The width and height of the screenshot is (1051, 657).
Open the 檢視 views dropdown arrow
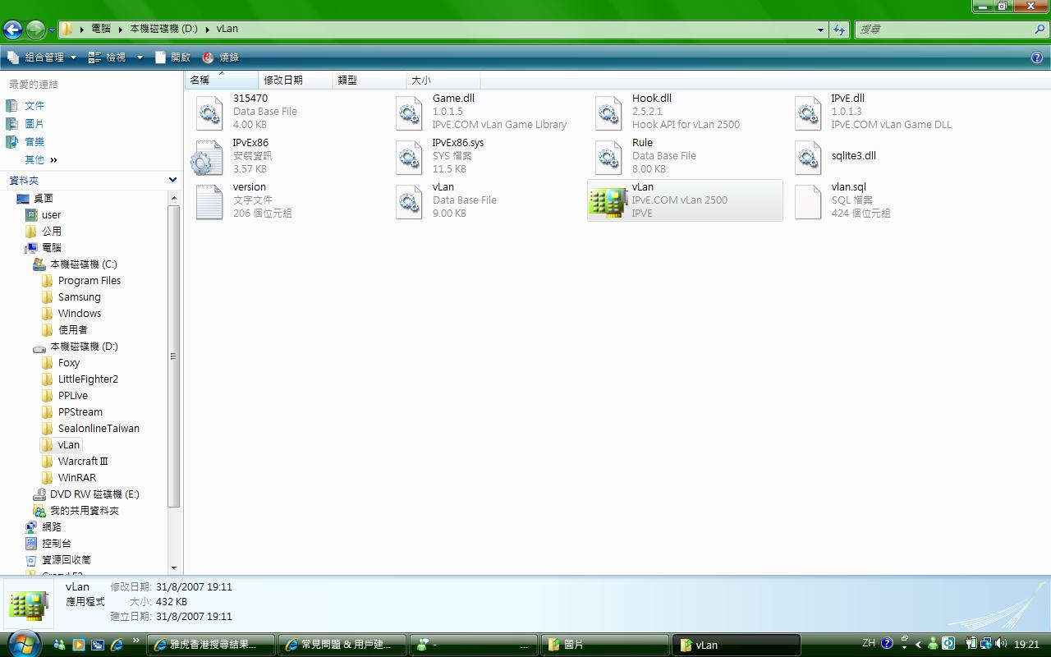pos(140,57)
